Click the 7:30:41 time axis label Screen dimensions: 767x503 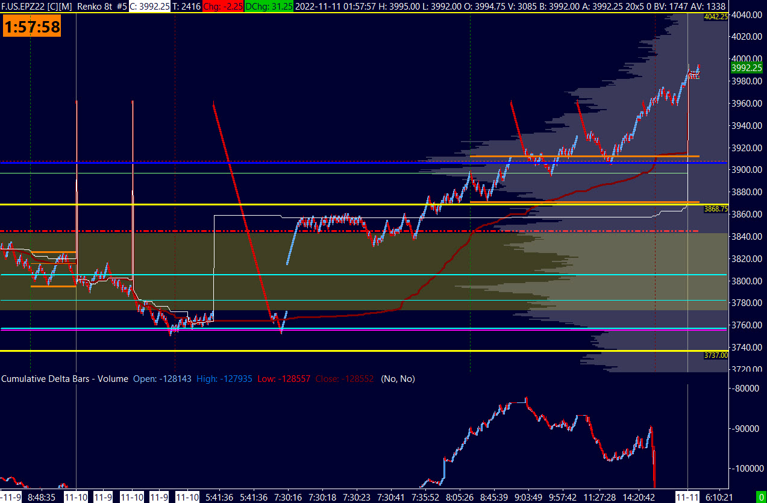click(x=390, y=498)
